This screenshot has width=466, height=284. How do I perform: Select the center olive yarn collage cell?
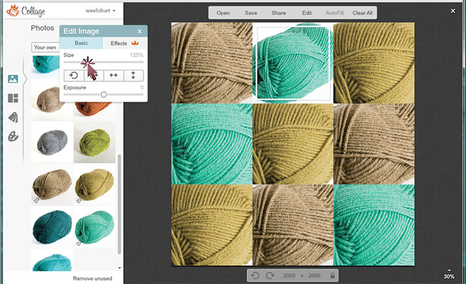(293, 144)
